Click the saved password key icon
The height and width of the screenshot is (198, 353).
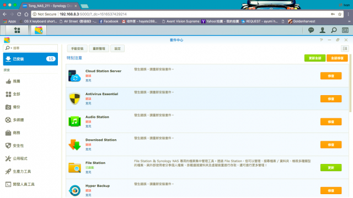(333, 14)
